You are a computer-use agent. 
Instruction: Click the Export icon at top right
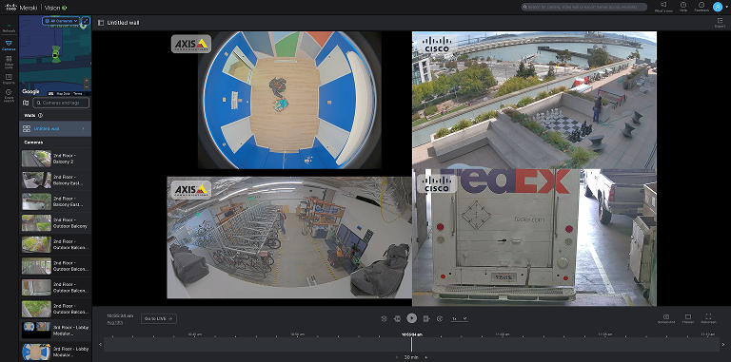[720, 23]
